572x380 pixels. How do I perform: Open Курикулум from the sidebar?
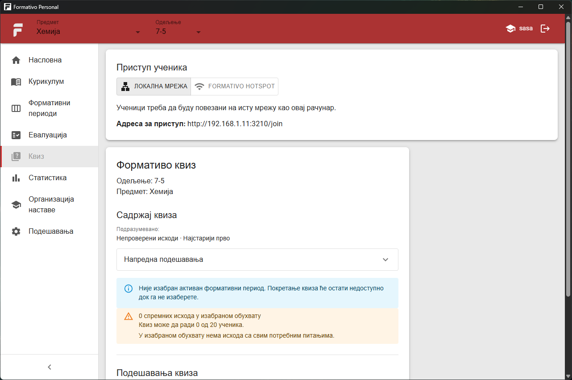(49, 82)
